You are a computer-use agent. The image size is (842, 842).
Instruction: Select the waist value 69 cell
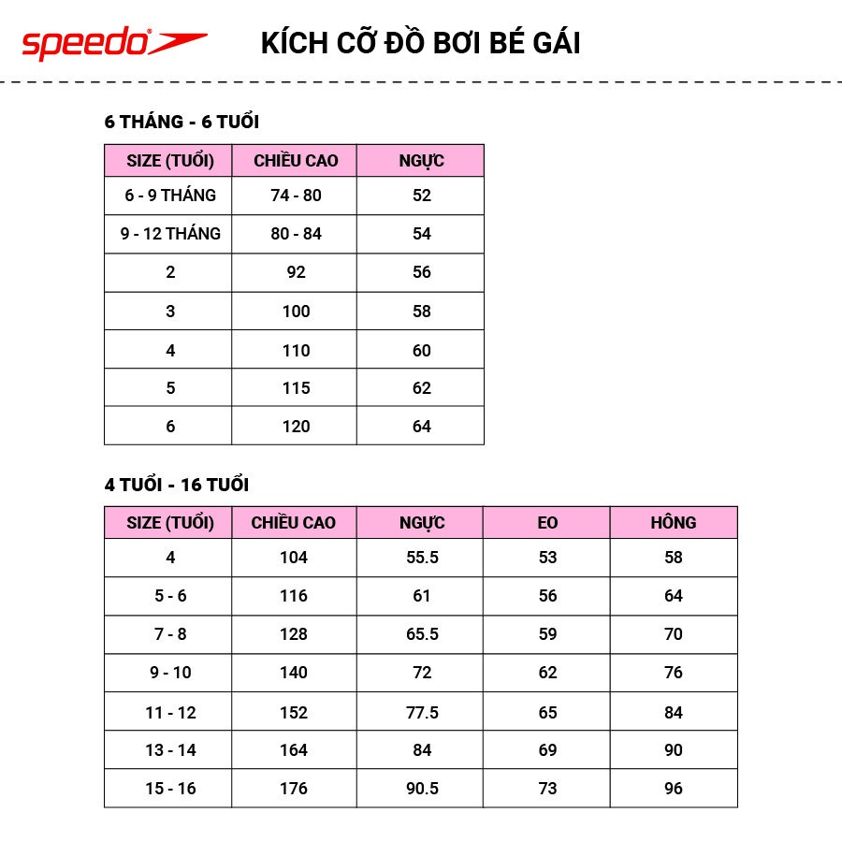coord(546,750)
